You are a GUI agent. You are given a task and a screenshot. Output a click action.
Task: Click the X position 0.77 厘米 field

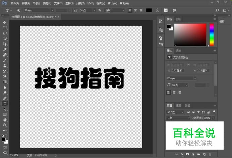point(178,70)
